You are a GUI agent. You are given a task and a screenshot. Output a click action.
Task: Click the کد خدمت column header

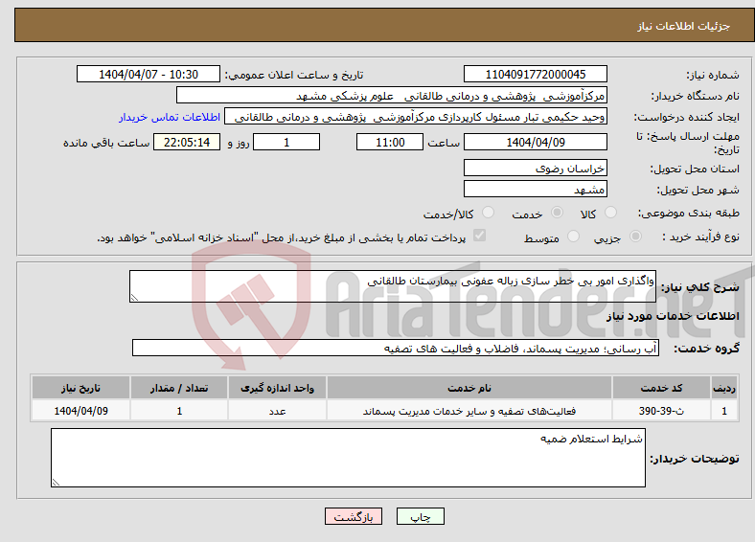[x=662, y=388]
